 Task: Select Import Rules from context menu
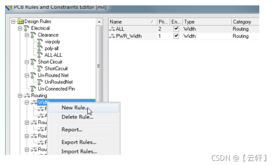[x=84, y=152]
